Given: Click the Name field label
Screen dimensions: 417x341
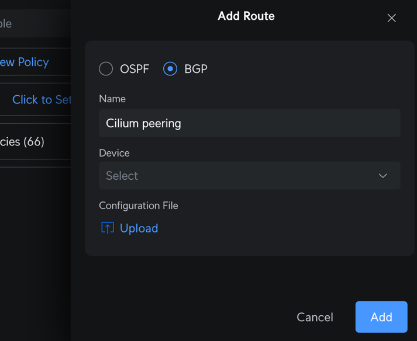Looking at the screenshot, I should coord(112,99).
